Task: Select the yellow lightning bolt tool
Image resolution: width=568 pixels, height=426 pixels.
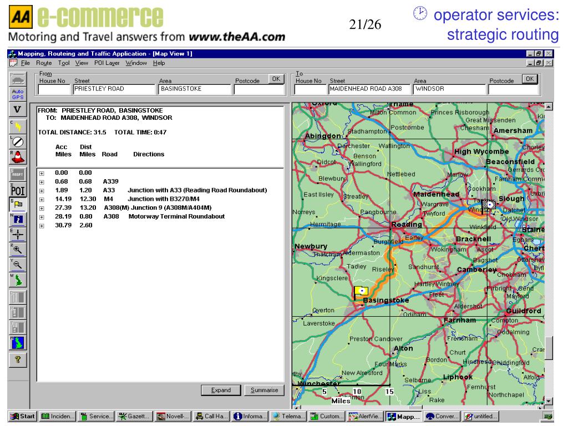Action: coord(18,126)
